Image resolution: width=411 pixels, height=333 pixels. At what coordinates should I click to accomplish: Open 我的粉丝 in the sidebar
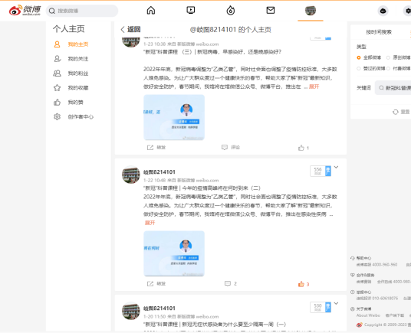click(x=78, y=73)
